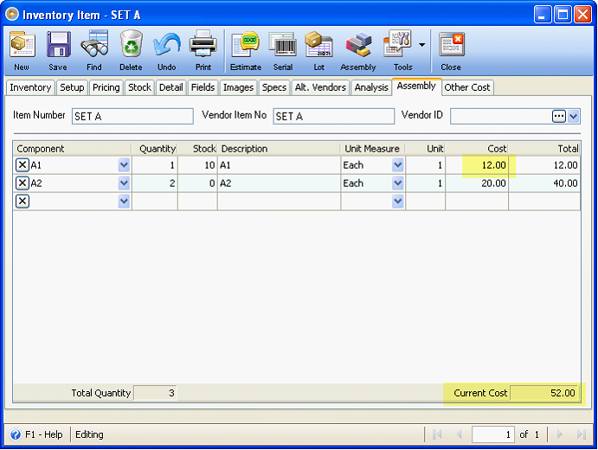
Task: Select the Assembly tab
Action: (x=416, y=87)
